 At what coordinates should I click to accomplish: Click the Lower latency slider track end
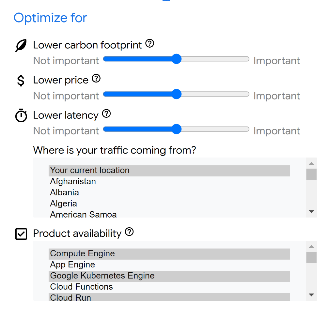tap(246, 129)
